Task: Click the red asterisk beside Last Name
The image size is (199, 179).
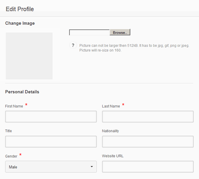Action: click(123, 105)
